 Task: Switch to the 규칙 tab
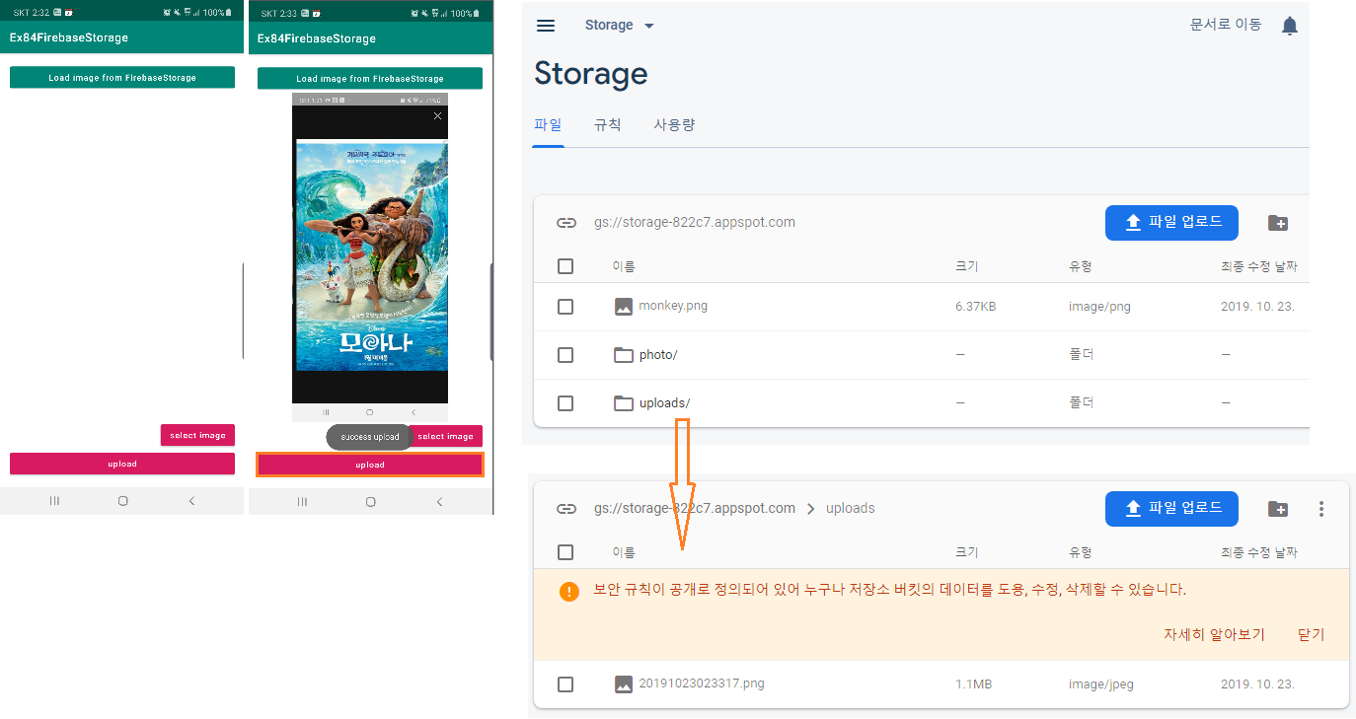(x=607, y=125)
